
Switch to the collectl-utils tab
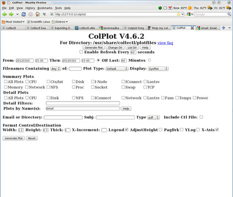click(x=86, y=28)
